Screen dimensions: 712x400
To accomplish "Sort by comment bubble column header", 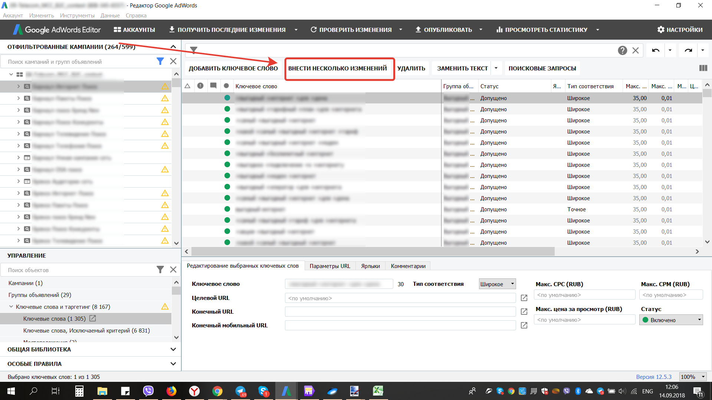I will [213, 86].
